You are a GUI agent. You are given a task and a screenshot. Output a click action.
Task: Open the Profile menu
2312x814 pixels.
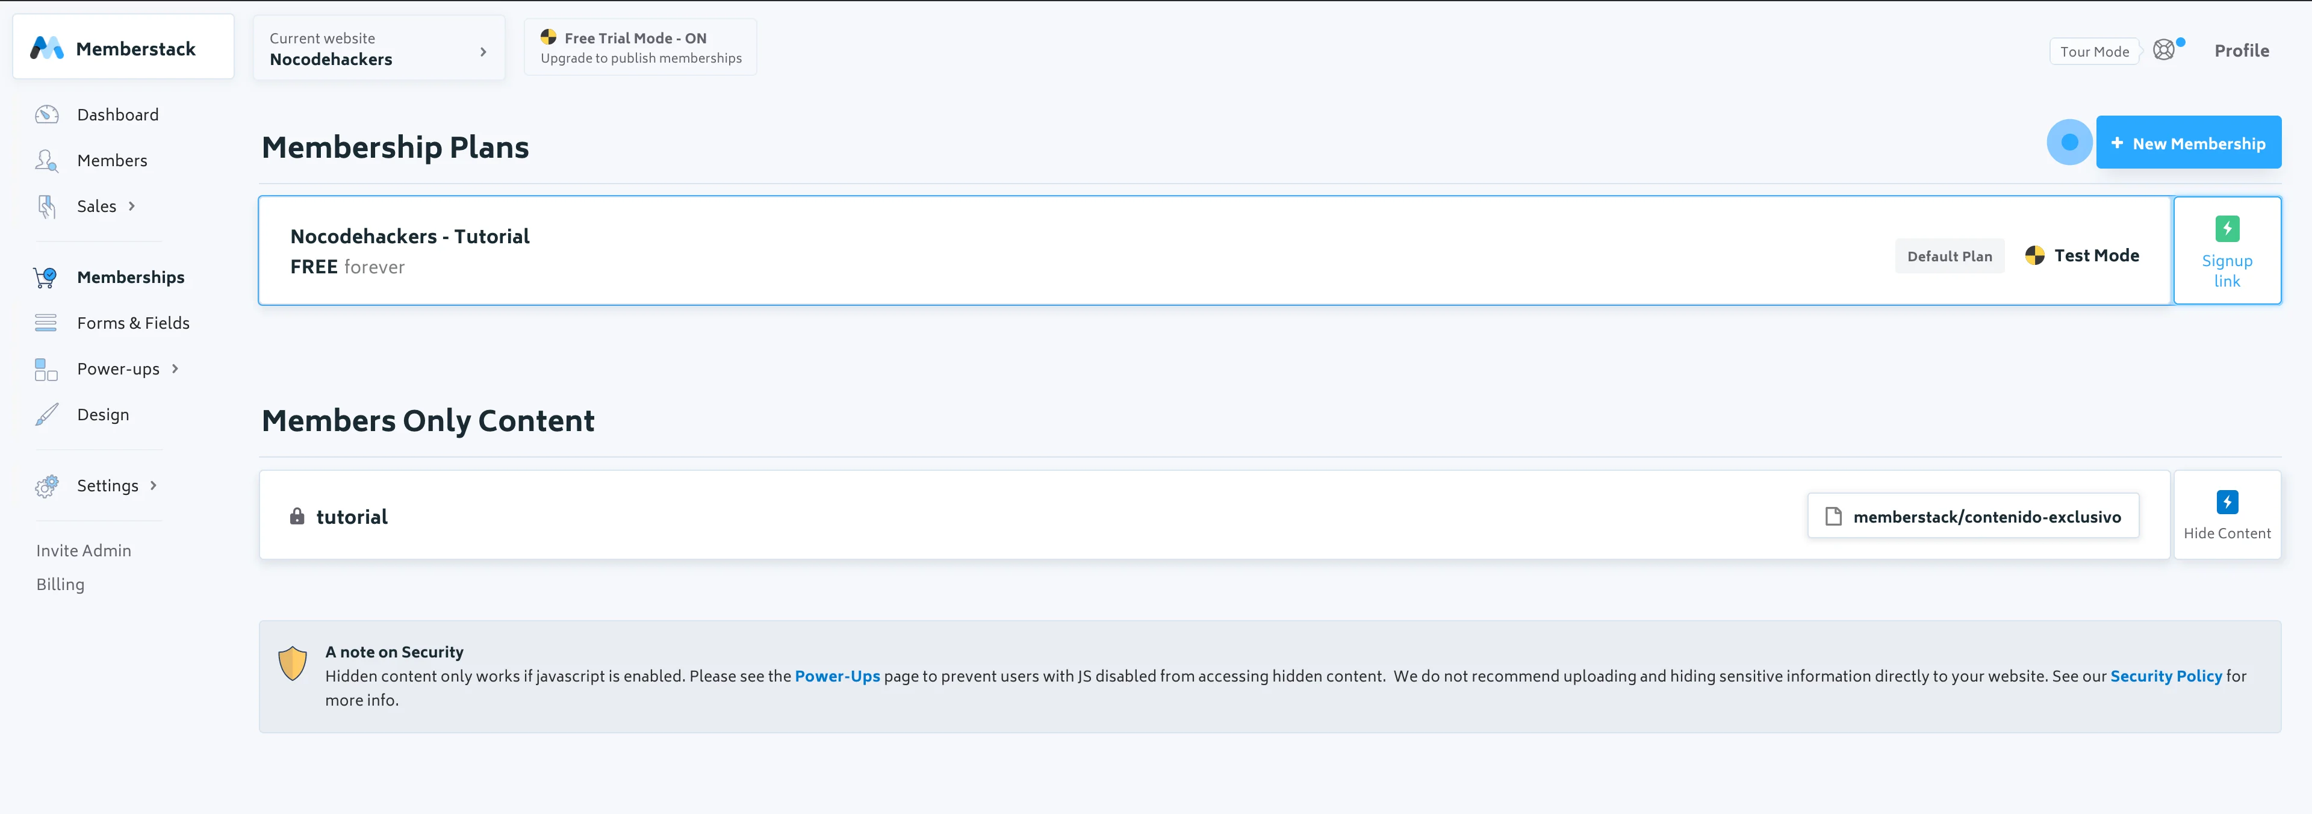click(2241, 51)
